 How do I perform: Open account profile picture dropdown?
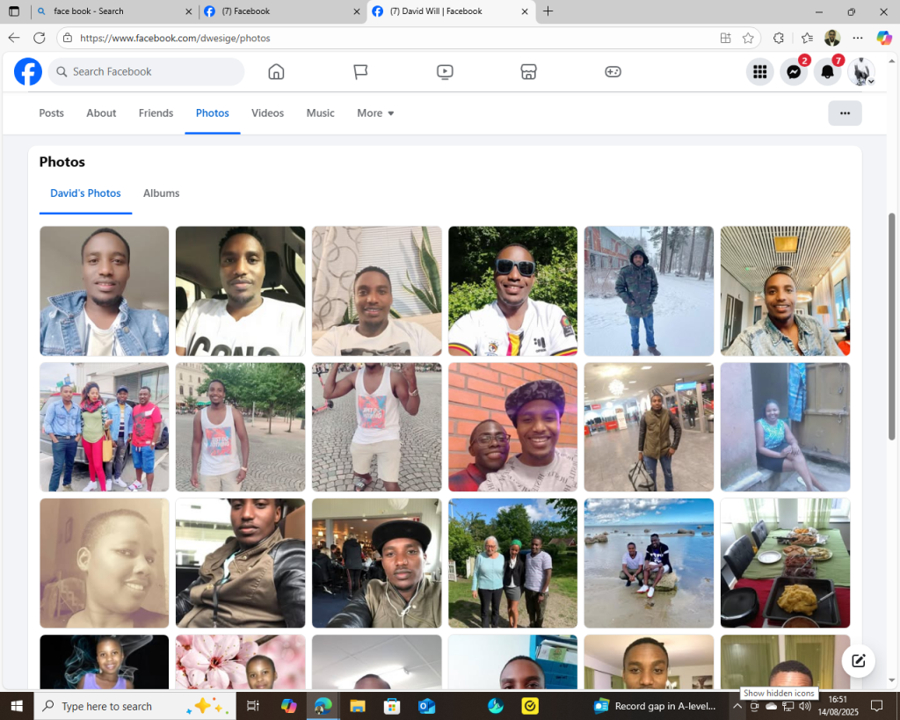pyautogui.click(x=861, y=72)
